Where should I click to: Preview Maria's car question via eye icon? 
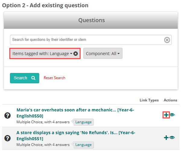[x=172, y=115]
